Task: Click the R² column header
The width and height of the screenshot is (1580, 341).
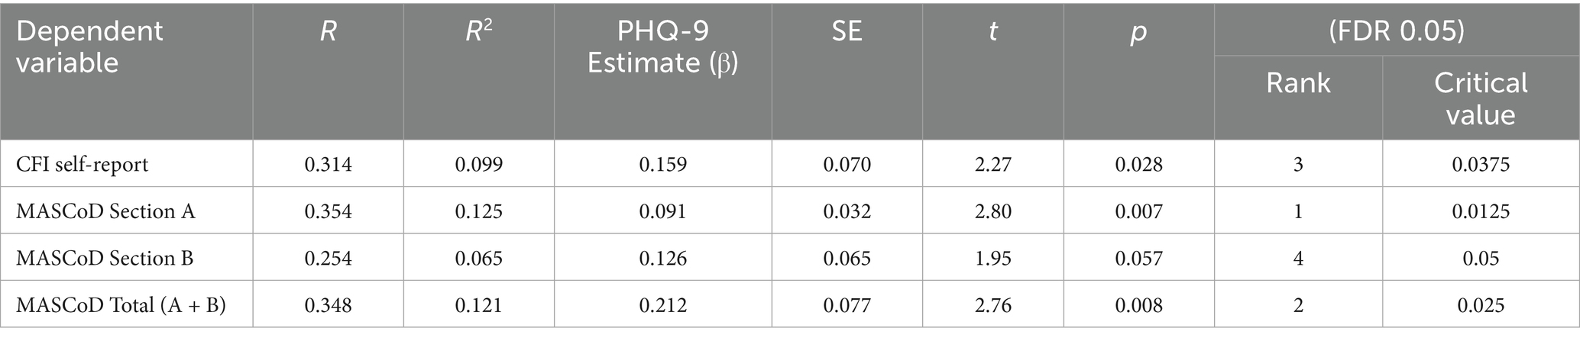Action: click(478, 31)
